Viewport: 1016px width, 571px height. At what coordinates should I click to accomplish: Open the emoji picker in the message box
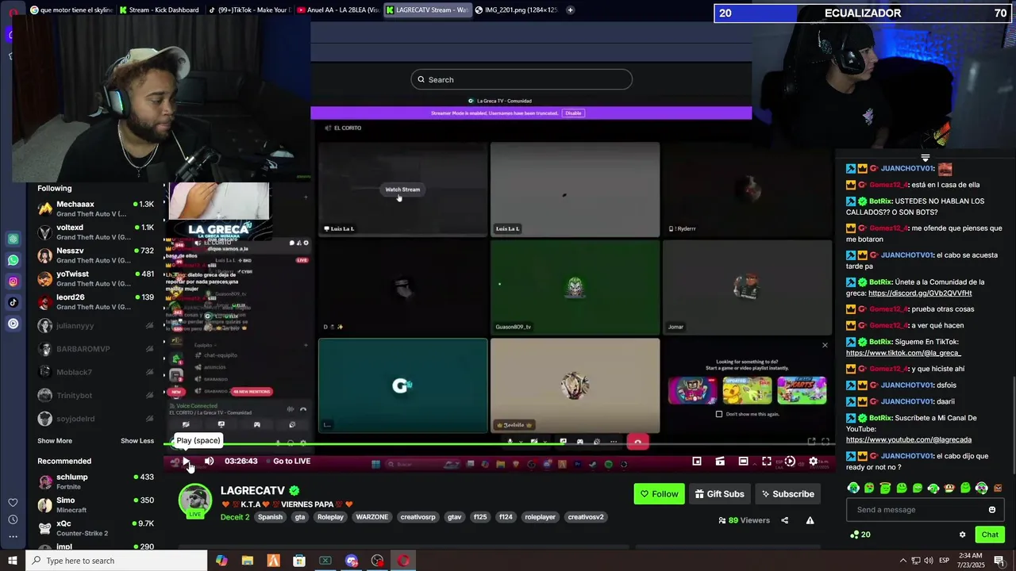[991, 510]
